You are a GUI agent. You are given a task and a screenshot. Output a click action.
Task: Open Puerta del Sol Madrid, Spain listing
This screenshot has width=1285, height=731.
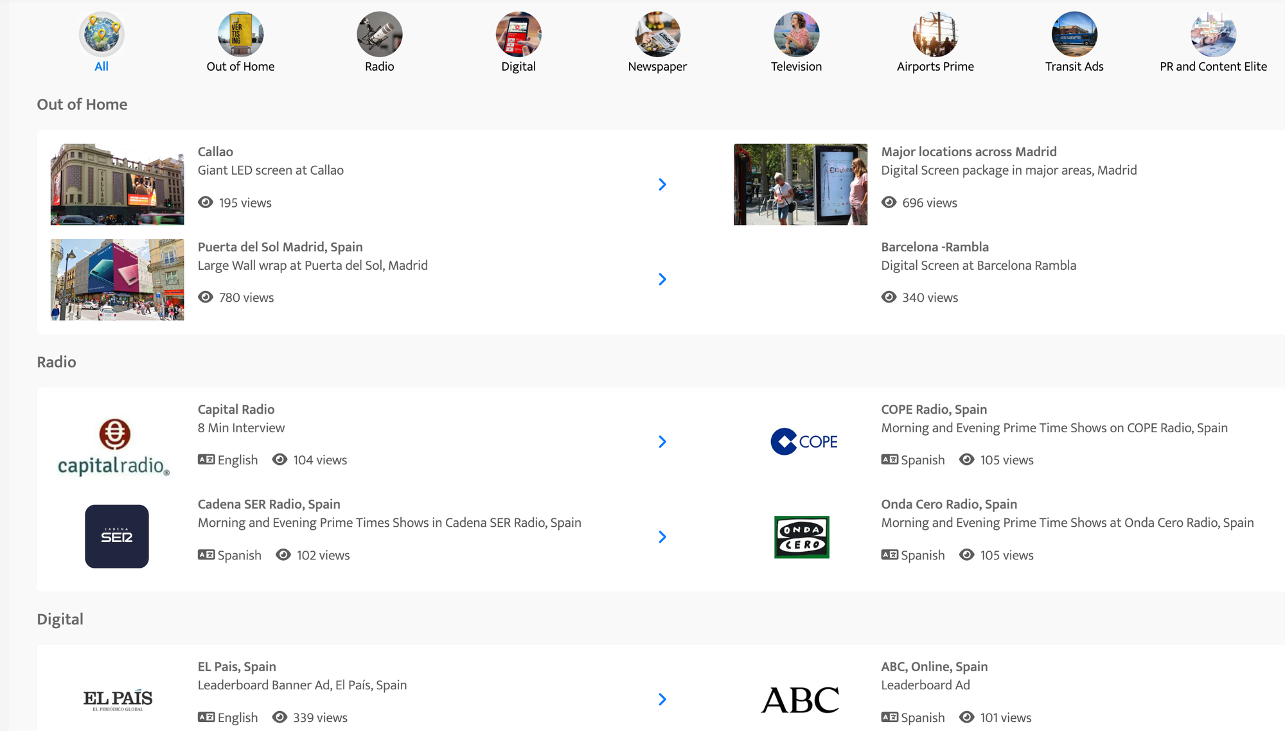280,247
